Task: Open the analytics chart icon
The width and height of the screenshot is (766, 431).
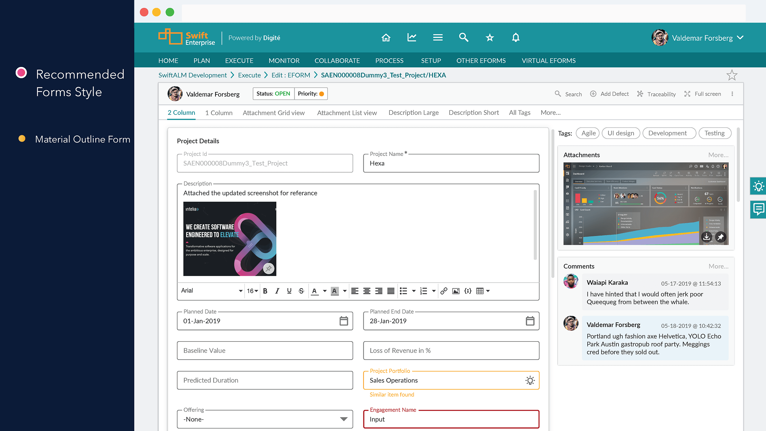Action: [x=412, y=38]
